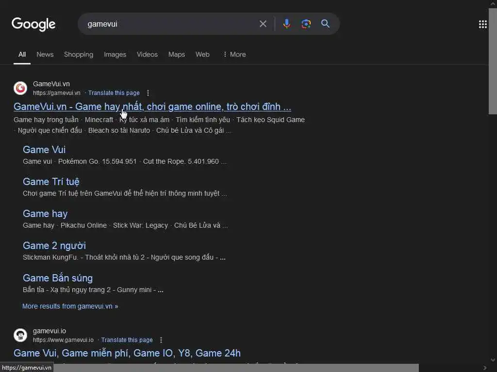The width and height of the screenshot is (497, 372).
Task: Click the GameVui.vn site favicon
Action: click(x=20, y=88)
